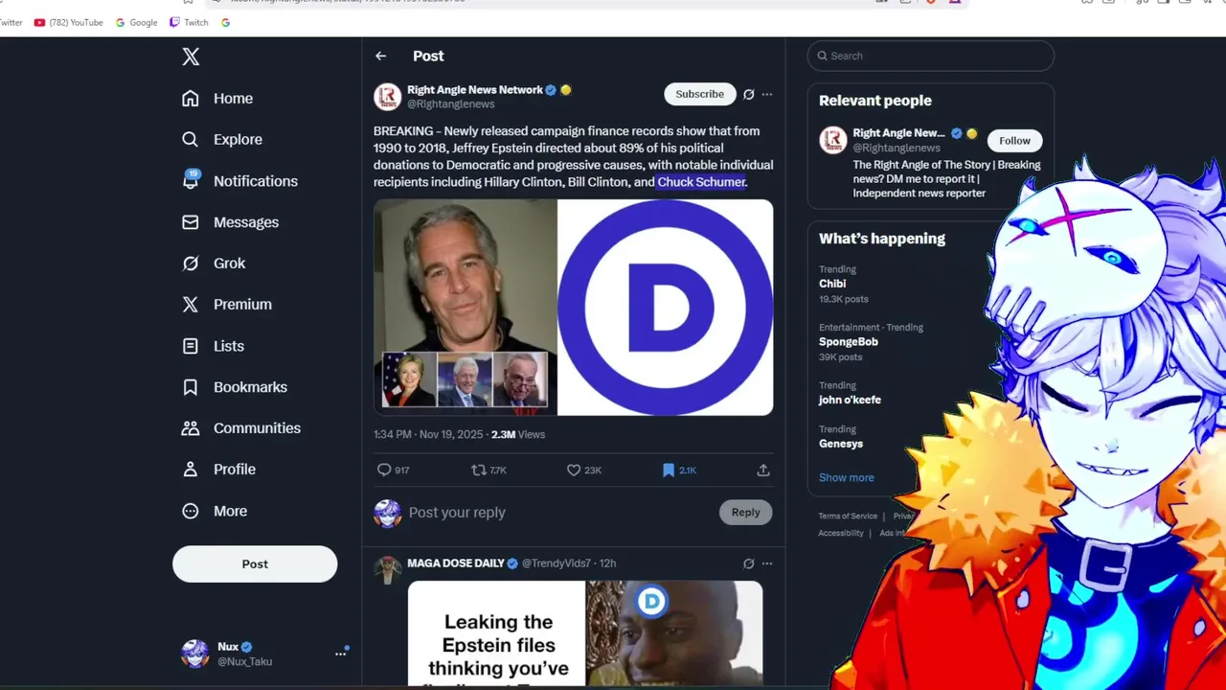Click Nux account profile avatar
Screen dimensions: 1226x690
click(195, 654)
